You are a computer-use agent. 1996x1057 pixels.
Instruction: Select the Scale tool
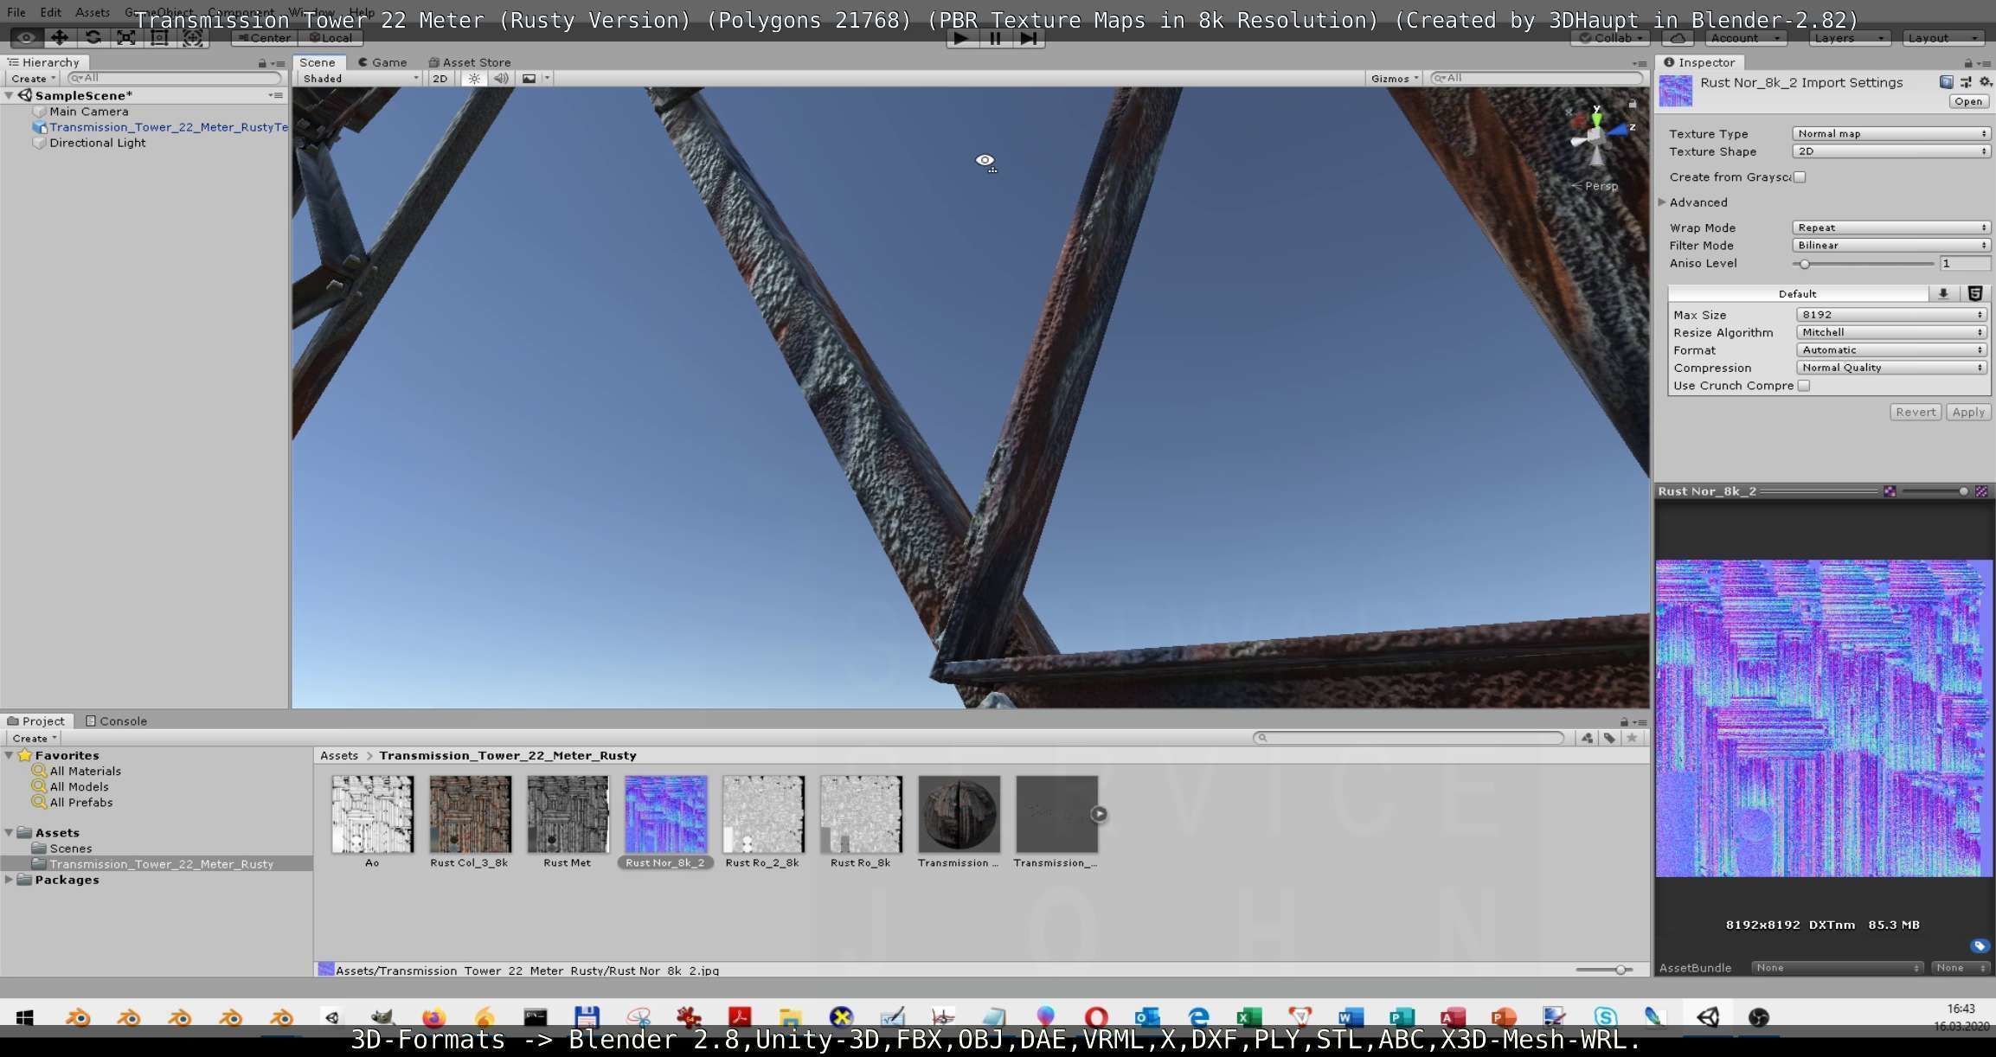pos(125,38)
